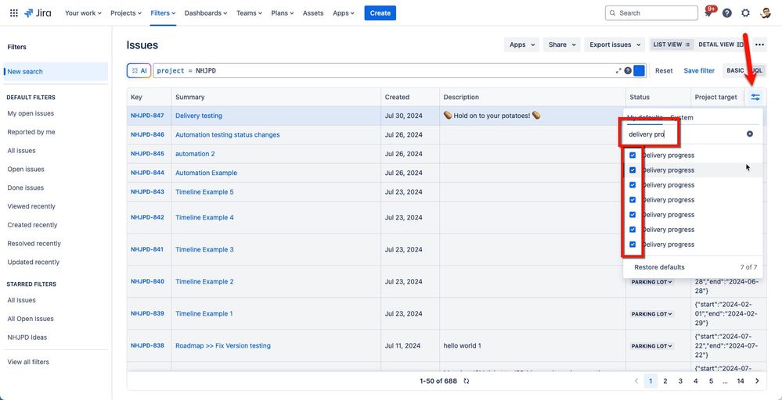Expand the Your work menu

tap(83, 13)
